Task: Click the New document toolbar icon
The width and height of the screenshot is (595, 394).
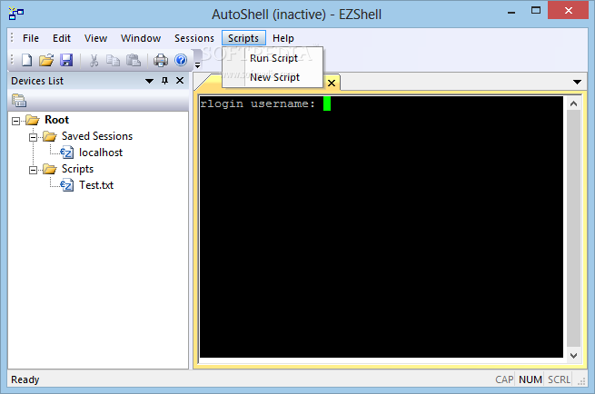Action: (26, 60)
